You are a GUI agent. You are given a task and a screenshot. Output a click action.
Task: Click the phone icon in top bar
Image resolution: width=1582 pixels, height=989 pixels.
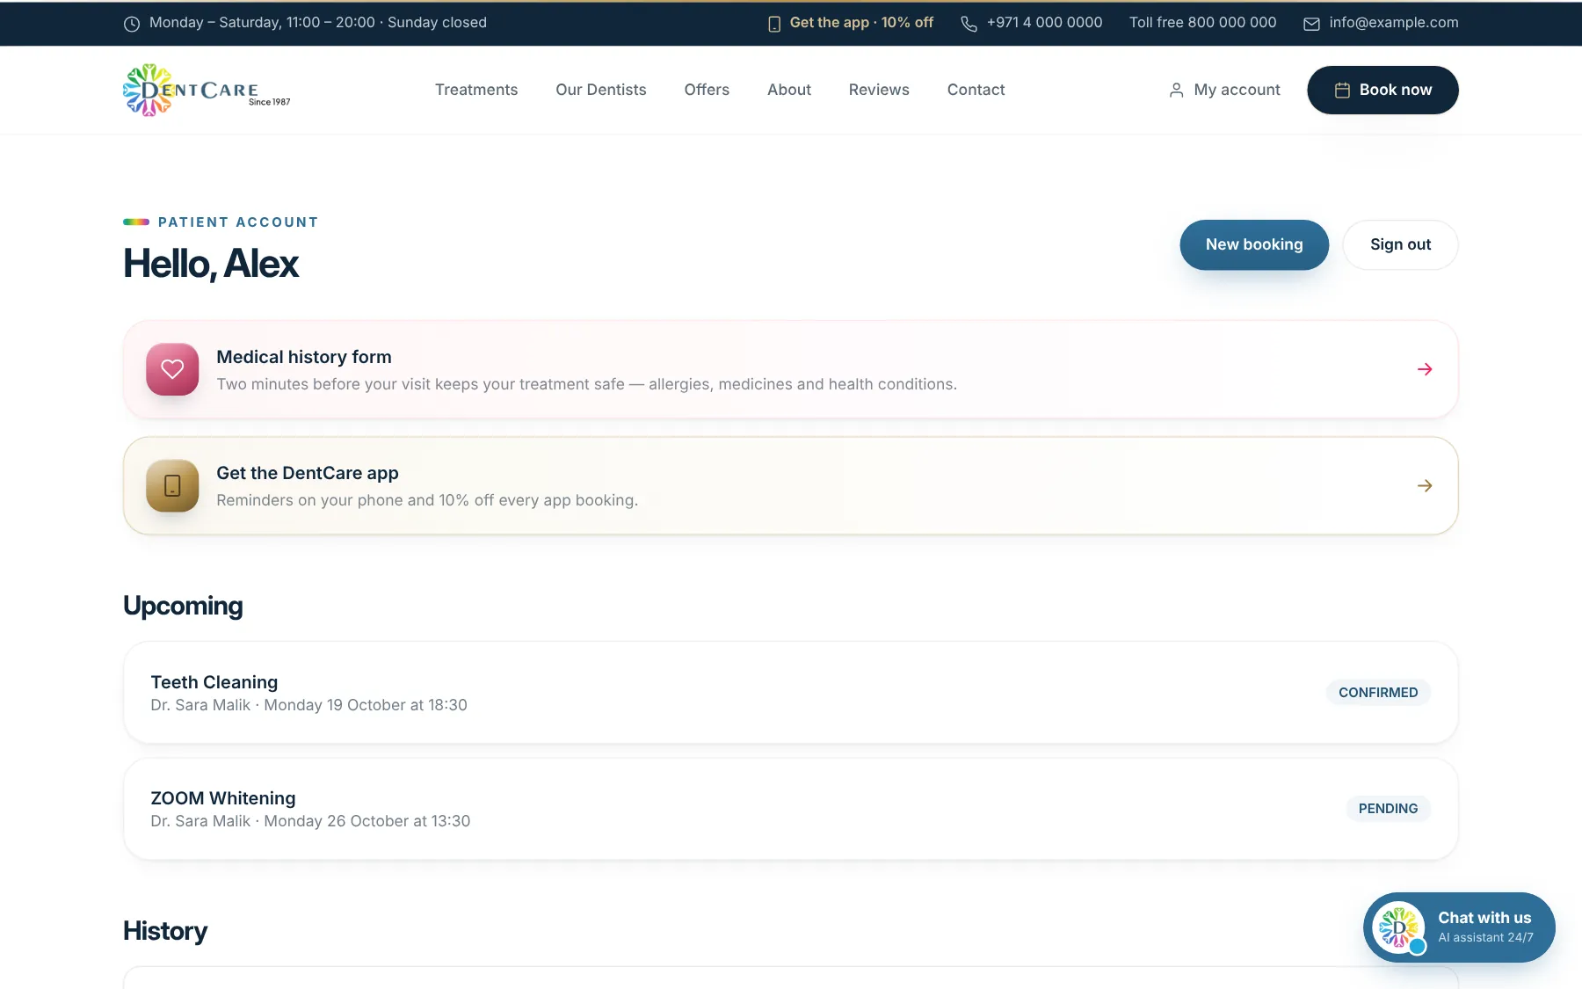(969, 24)
